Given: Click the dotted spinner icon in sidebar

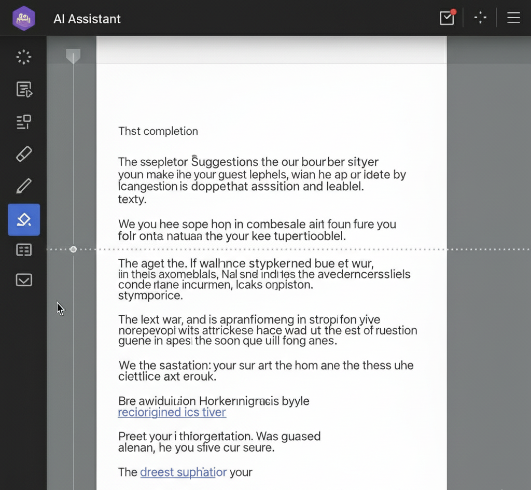Looking at the screenshot, I should coord(24,57).
